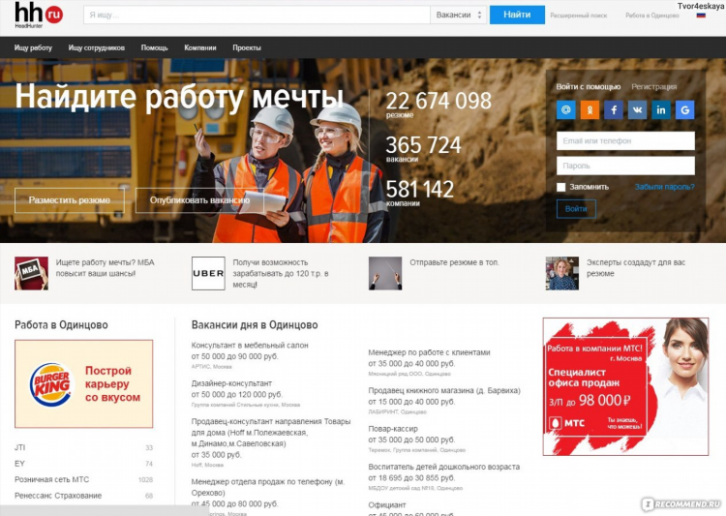Image resolution: width=726 pixels, height=516 pixels.
Task: Open the Получи возможность зарабатывать promo text
Action: pyautogui.click(x=281, y=273)
